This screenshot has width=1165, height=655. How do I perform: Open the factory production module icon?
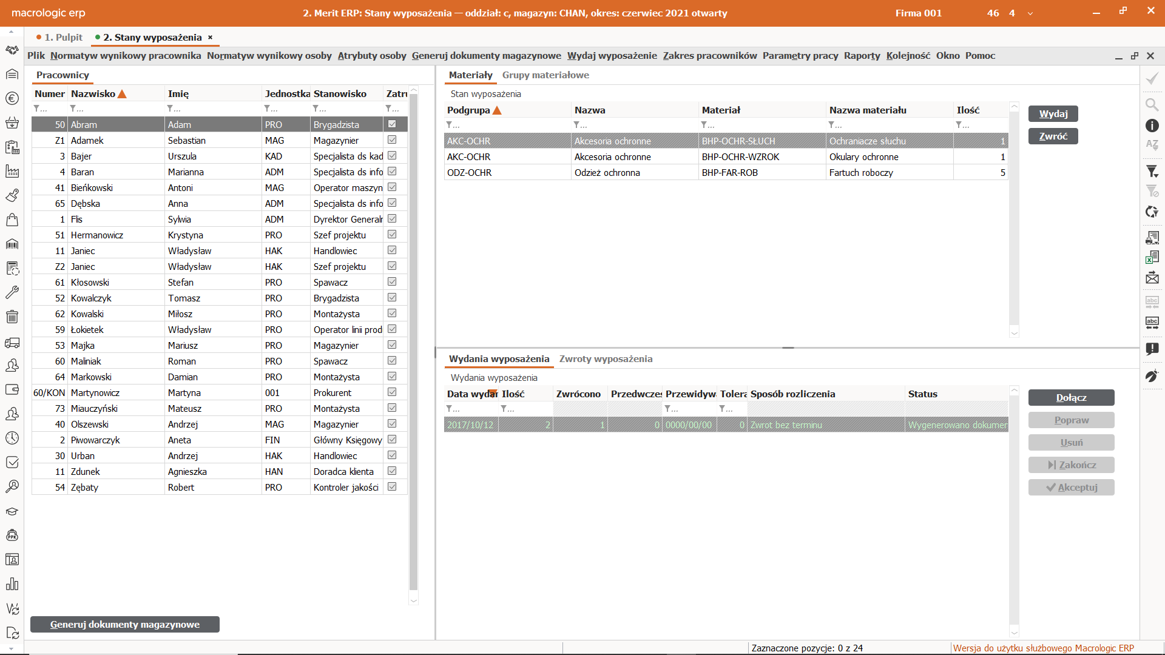click(12, 171)
